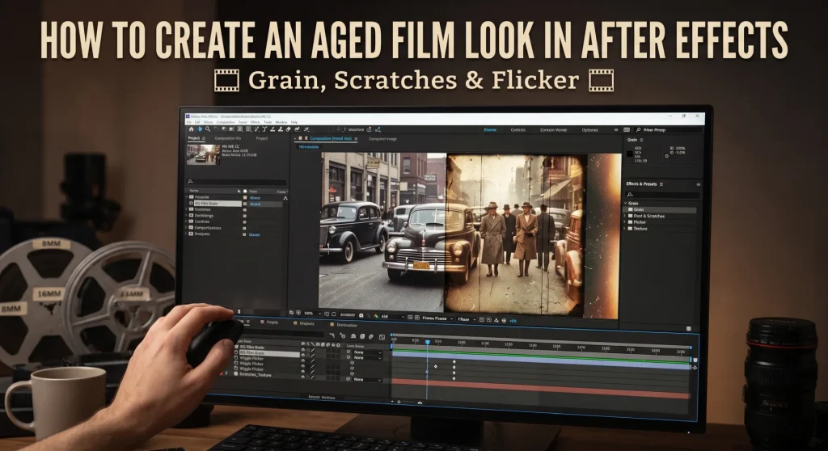The image size is (828, 451).
Task: Open the Tools menu
Action: pos(268,122)
